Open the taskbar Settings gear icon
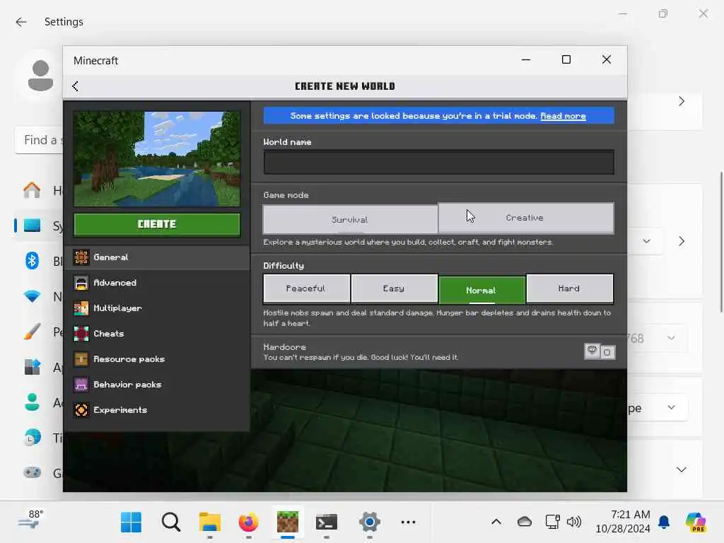 click(369, 522)
